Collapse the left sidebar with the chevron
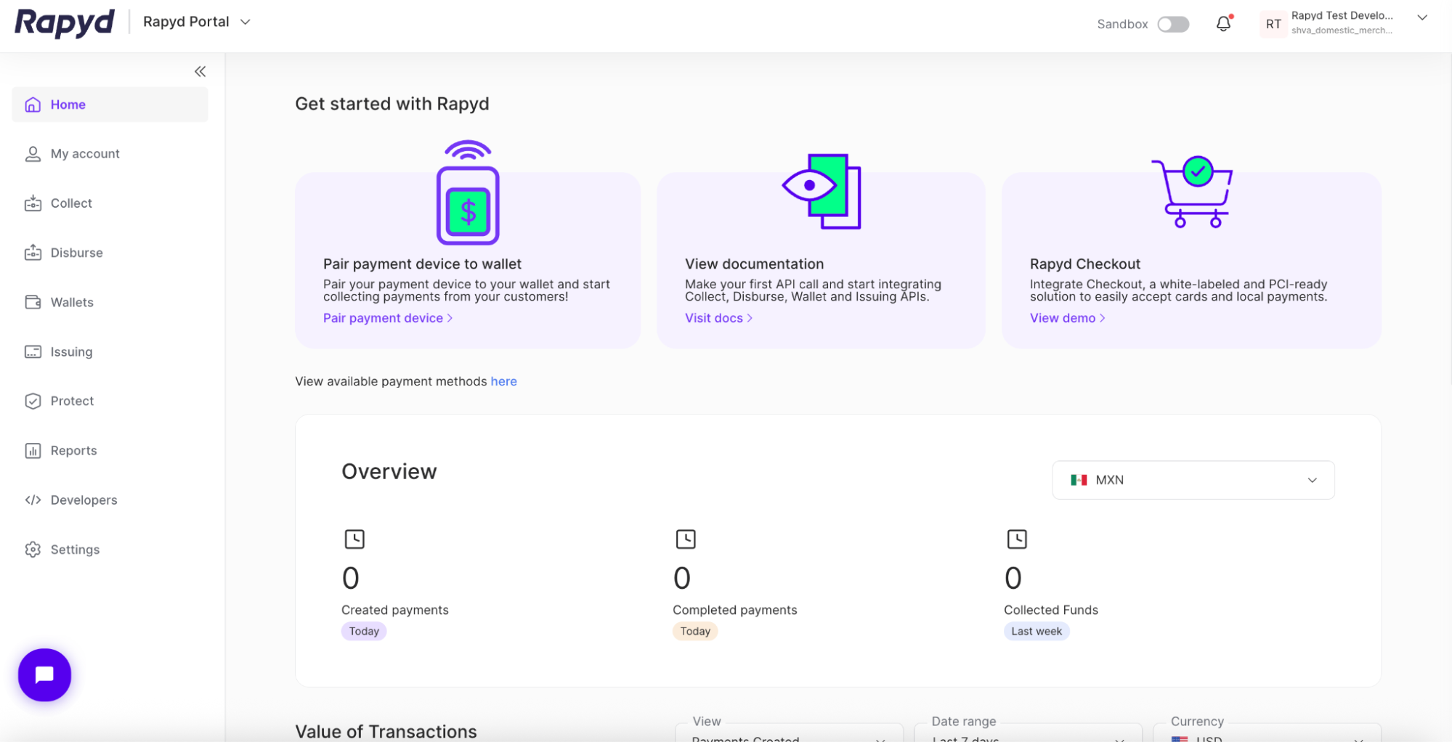 coord(200,70)
